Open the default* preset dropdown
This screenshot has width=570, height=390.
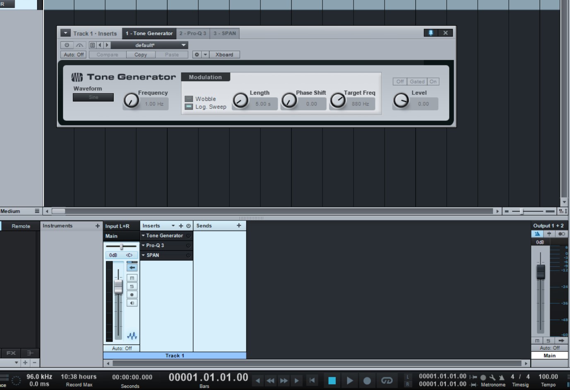coord(149,45)
